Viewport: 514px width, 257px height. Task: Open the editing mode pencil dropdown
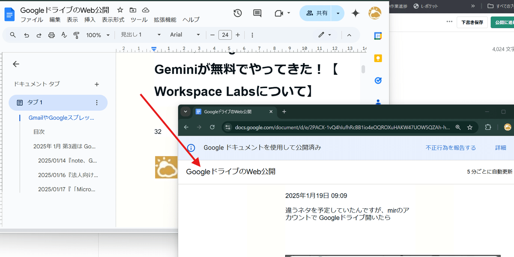point(325,35)
